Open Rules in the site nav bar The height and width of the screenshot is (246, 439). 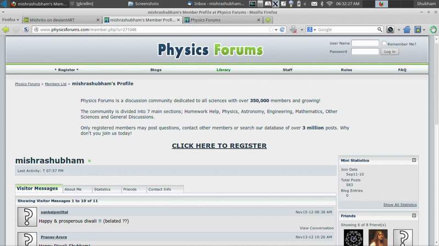(x=346, y=70)
